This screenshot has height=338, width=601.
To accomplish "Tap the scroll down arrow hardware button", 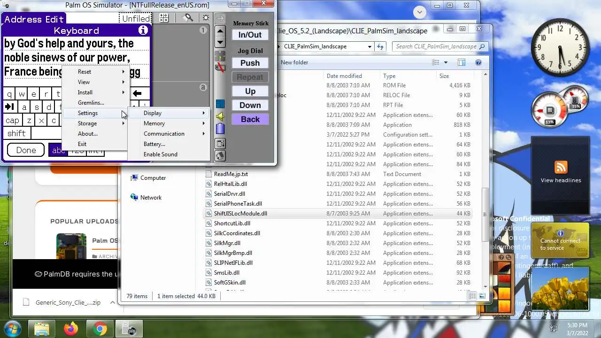I will pos(220,42).
